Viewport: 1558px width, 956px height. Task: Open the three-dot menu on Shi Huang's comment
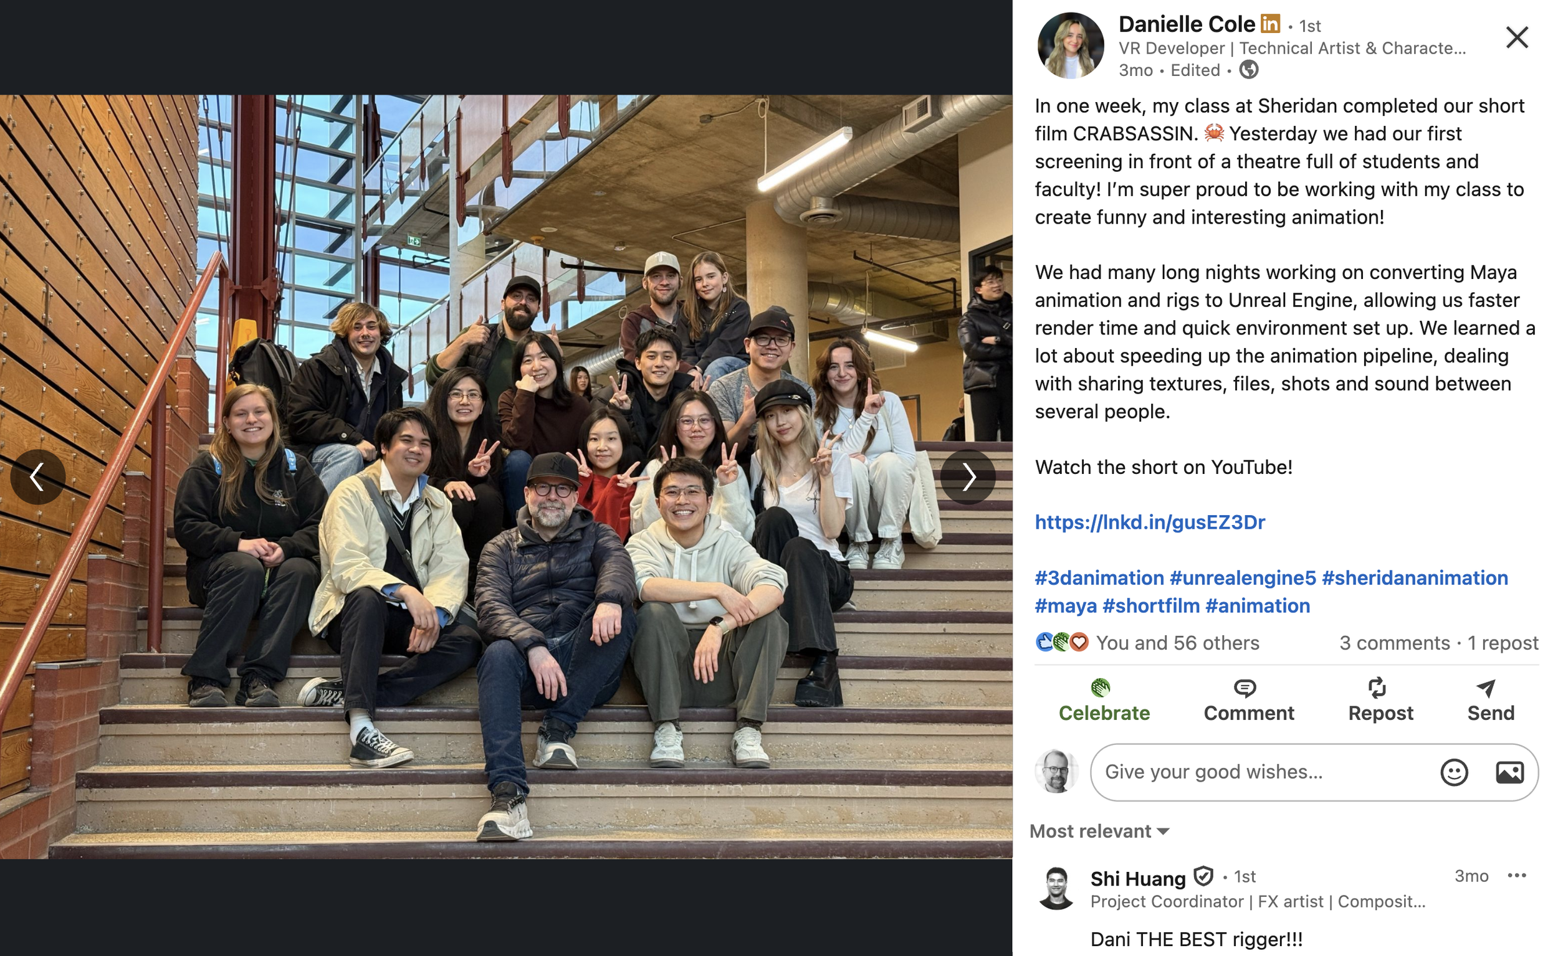pos(1517,876)
